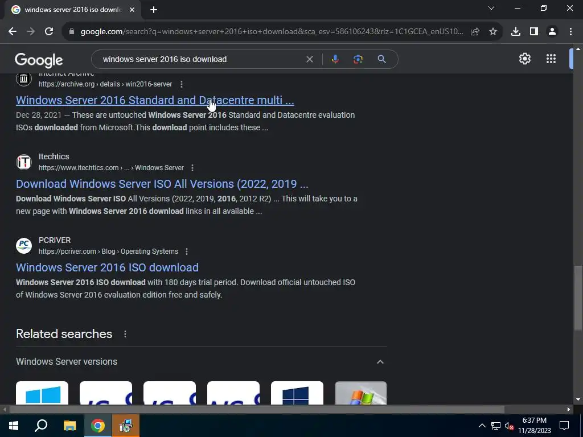Bookmark this page with star icon
583x437 pixels.
click(493, 32)
